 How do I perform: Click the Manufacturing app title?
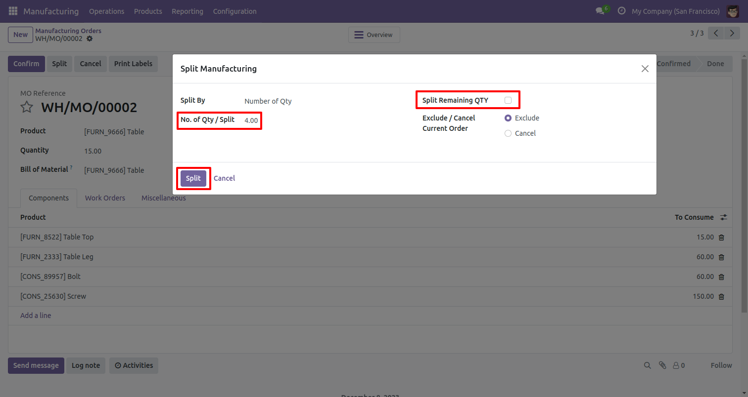pyautogui.click(x=51, y=11)
